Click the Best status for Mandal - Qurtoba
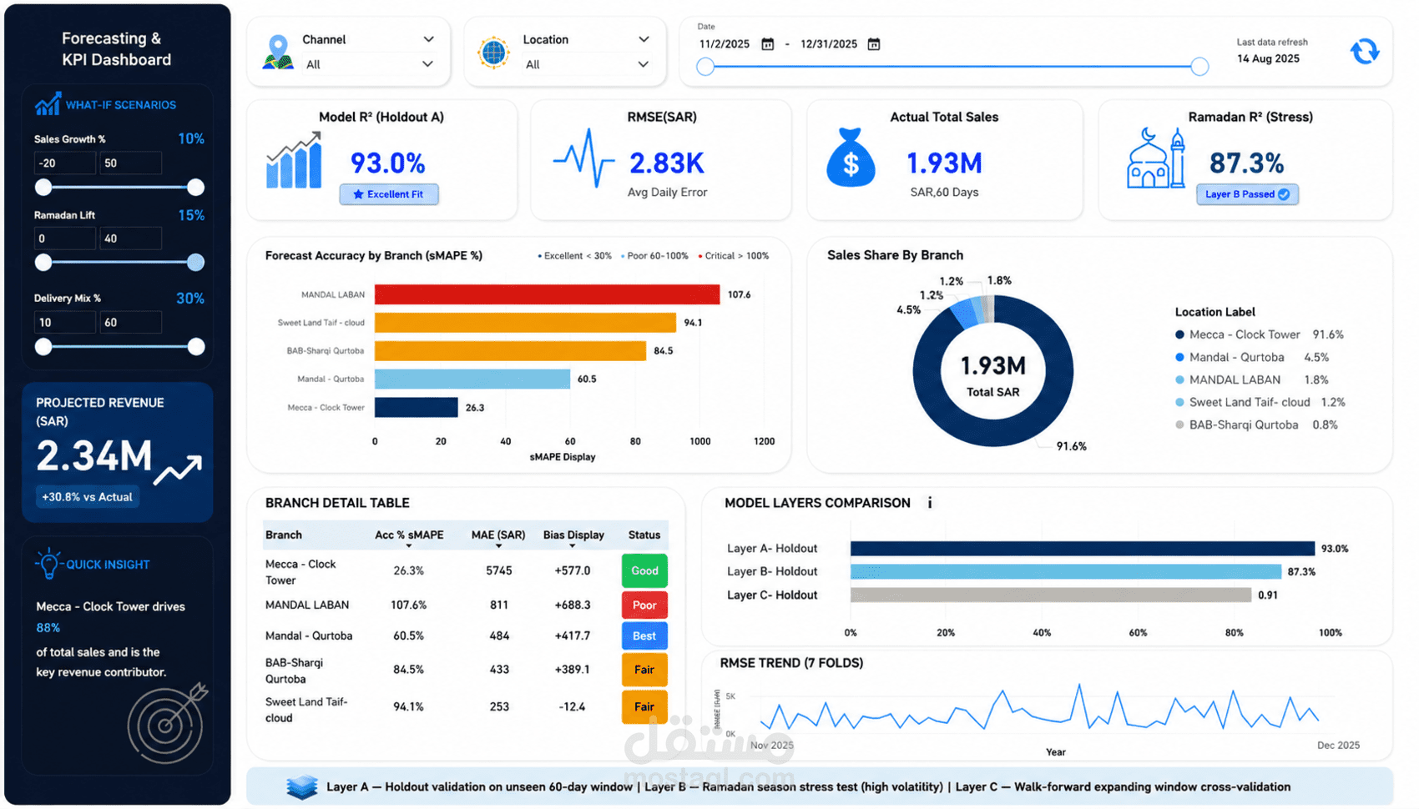Screen dimensions: 1419x809 644,636
